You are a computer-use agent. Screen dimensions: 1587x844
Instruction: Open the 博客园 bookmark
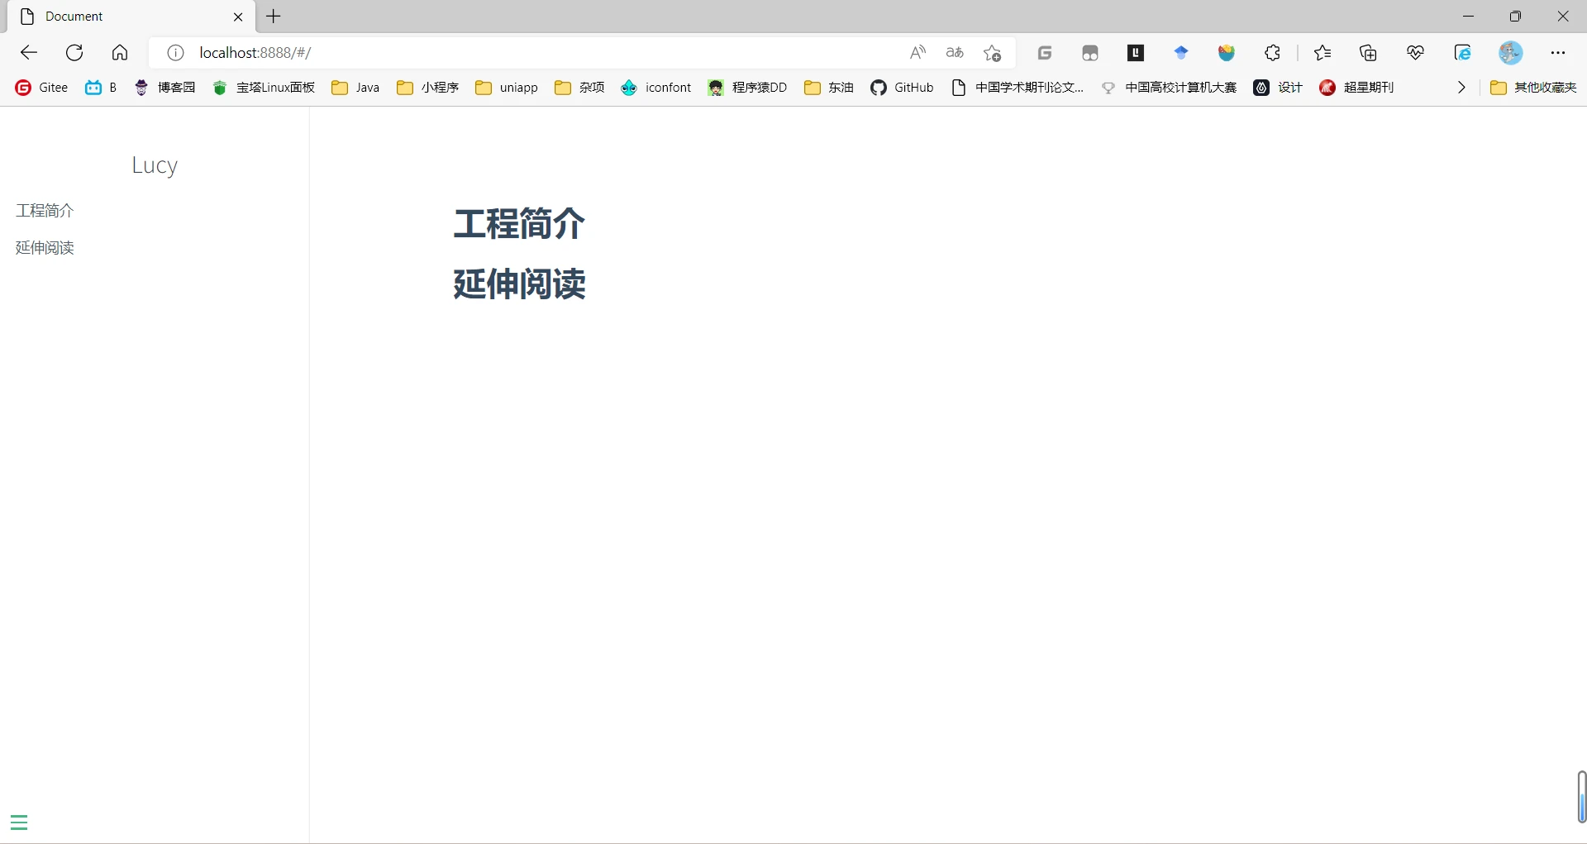pos(164,88)
